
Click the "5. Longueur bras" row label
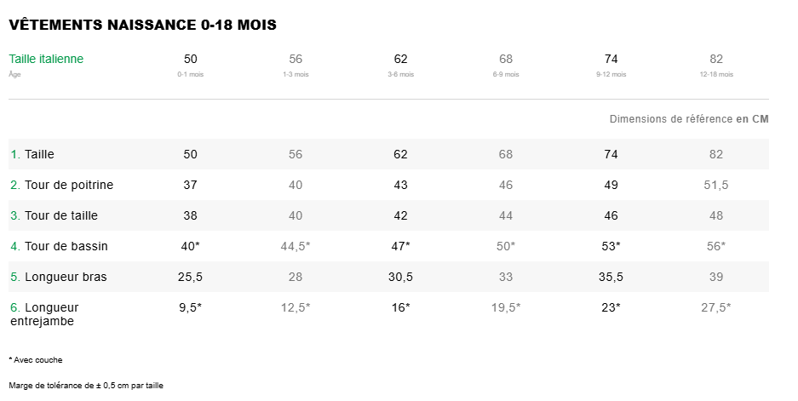pos(58,277)
